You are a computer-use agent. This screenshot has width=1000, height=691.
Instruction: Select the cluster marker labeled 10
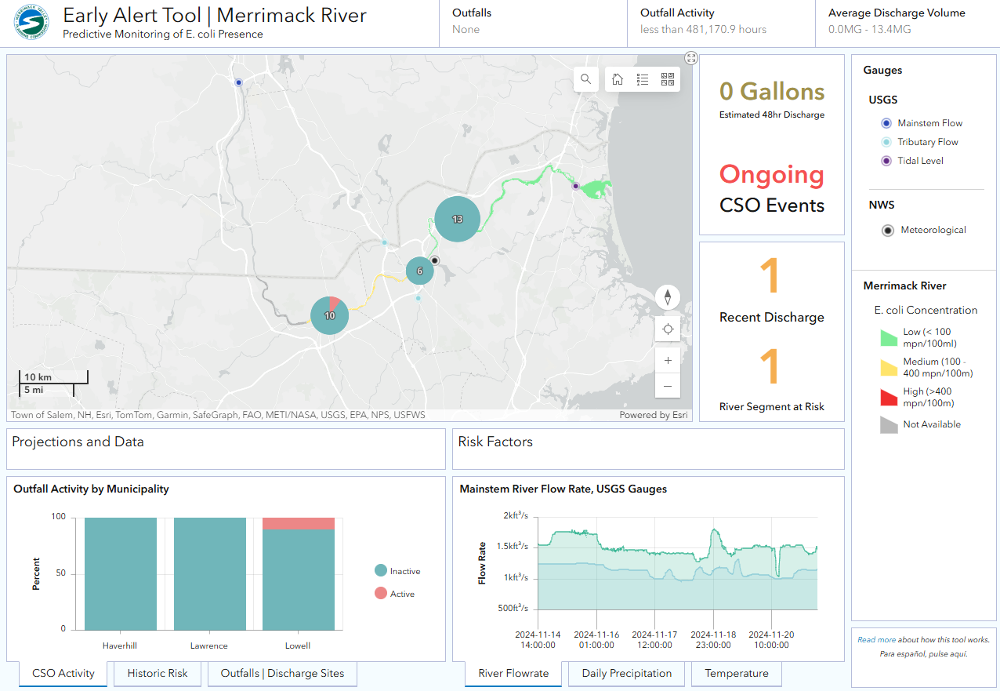click(x=330, y=315)
